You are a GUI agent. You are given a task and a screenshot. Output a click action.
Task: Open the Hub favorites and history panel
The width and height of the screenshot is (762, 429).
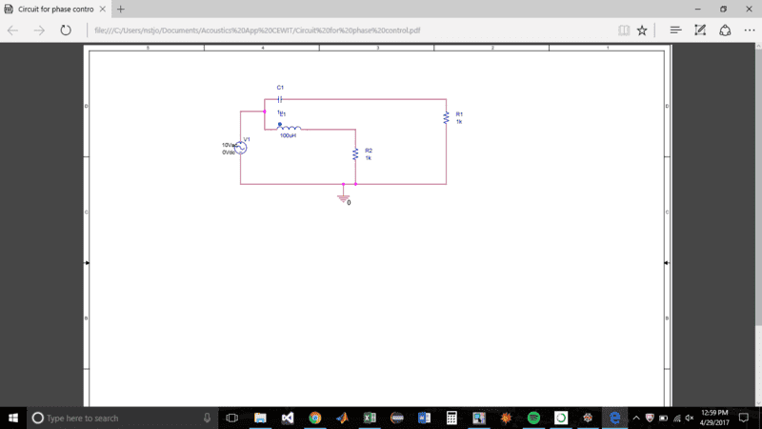(x=675, y=31)
